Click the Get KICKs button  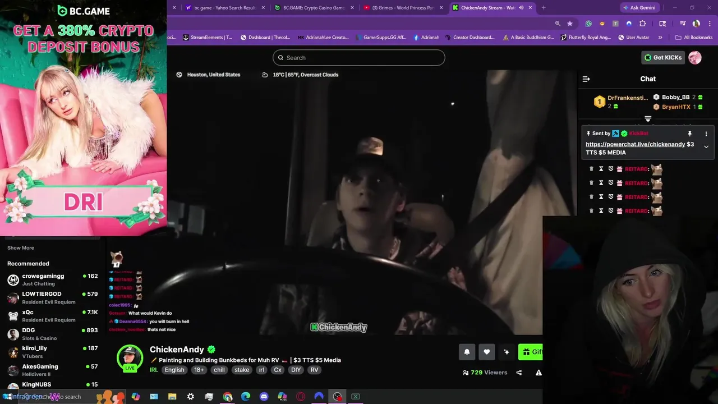[x=663, y=57]
